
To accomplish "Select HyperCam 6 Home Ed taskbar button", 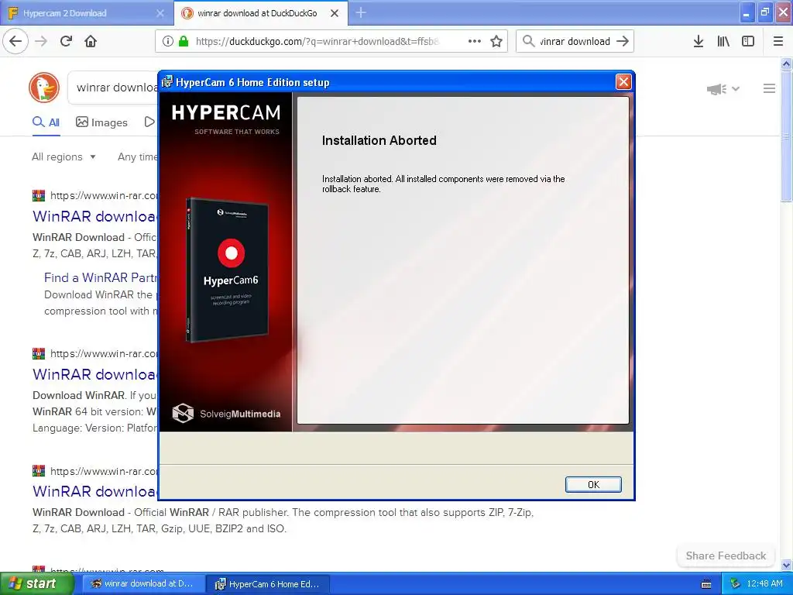I will click(x=268, y=583).
